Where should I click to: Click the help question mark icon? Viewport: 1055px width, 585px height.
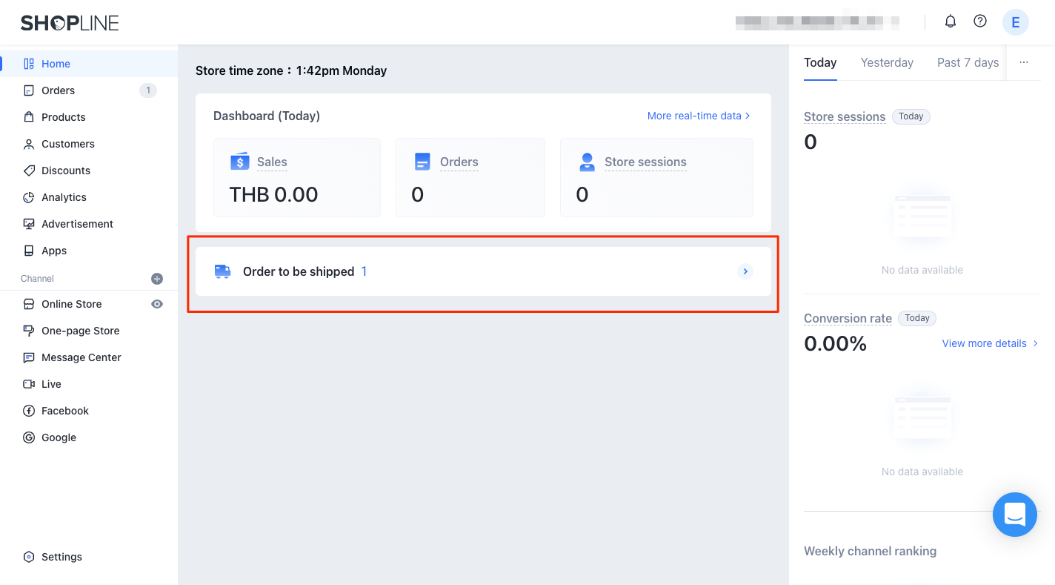point(980,22)
